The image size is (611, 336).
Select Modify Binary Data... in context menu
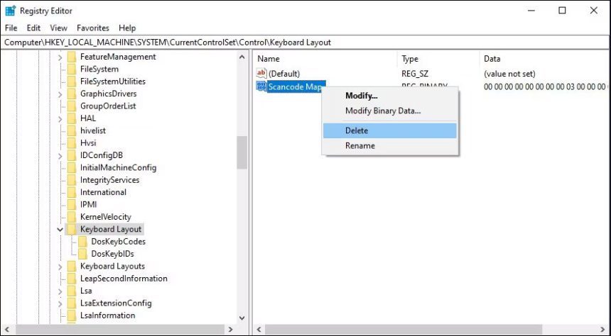[382, 111]
